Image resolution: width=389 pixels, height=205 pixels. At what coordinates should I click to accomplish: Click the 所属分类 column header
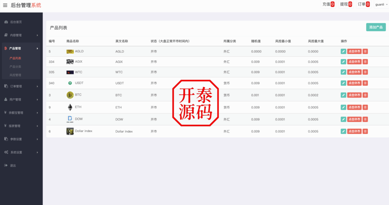(229, 41)
